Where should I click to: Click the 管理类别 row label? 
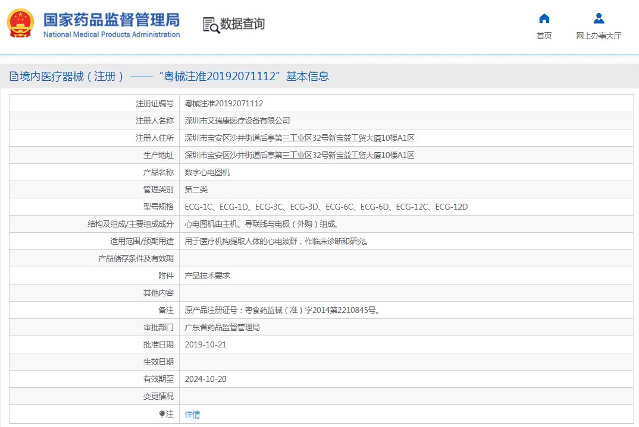[x=158, y=189]
